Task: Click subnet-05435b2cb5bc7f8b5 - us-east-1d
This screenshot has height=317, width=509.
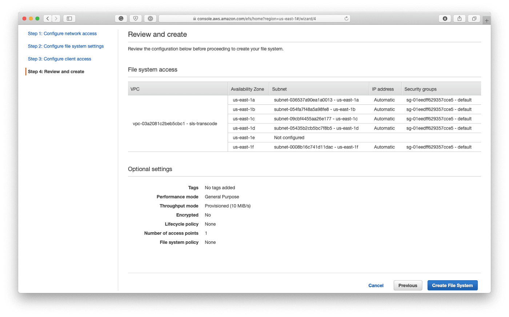Action: 316,128
